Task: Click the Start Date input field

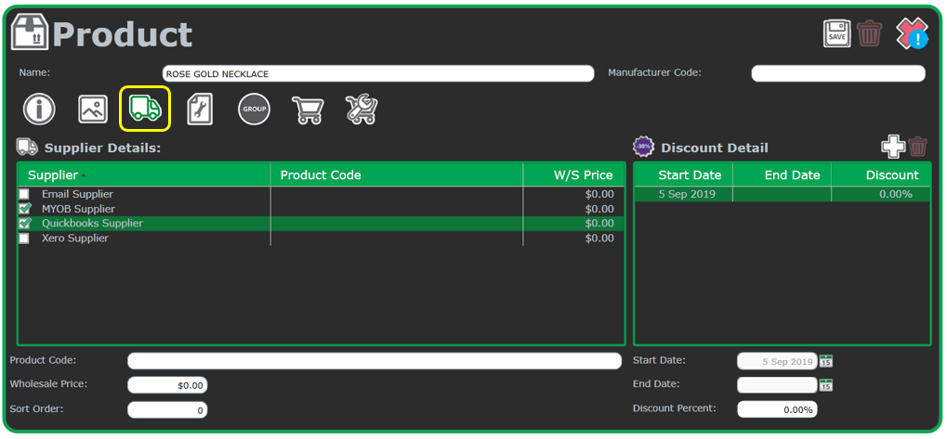Action: (777, 361)
